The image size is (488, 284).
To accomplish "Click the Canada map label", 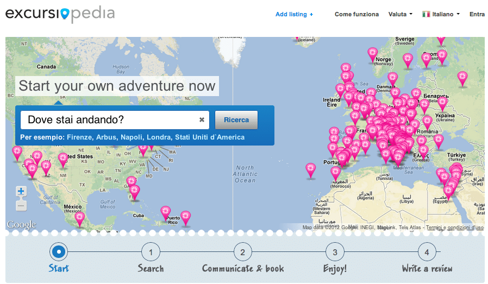I will (x=46, y=67).
